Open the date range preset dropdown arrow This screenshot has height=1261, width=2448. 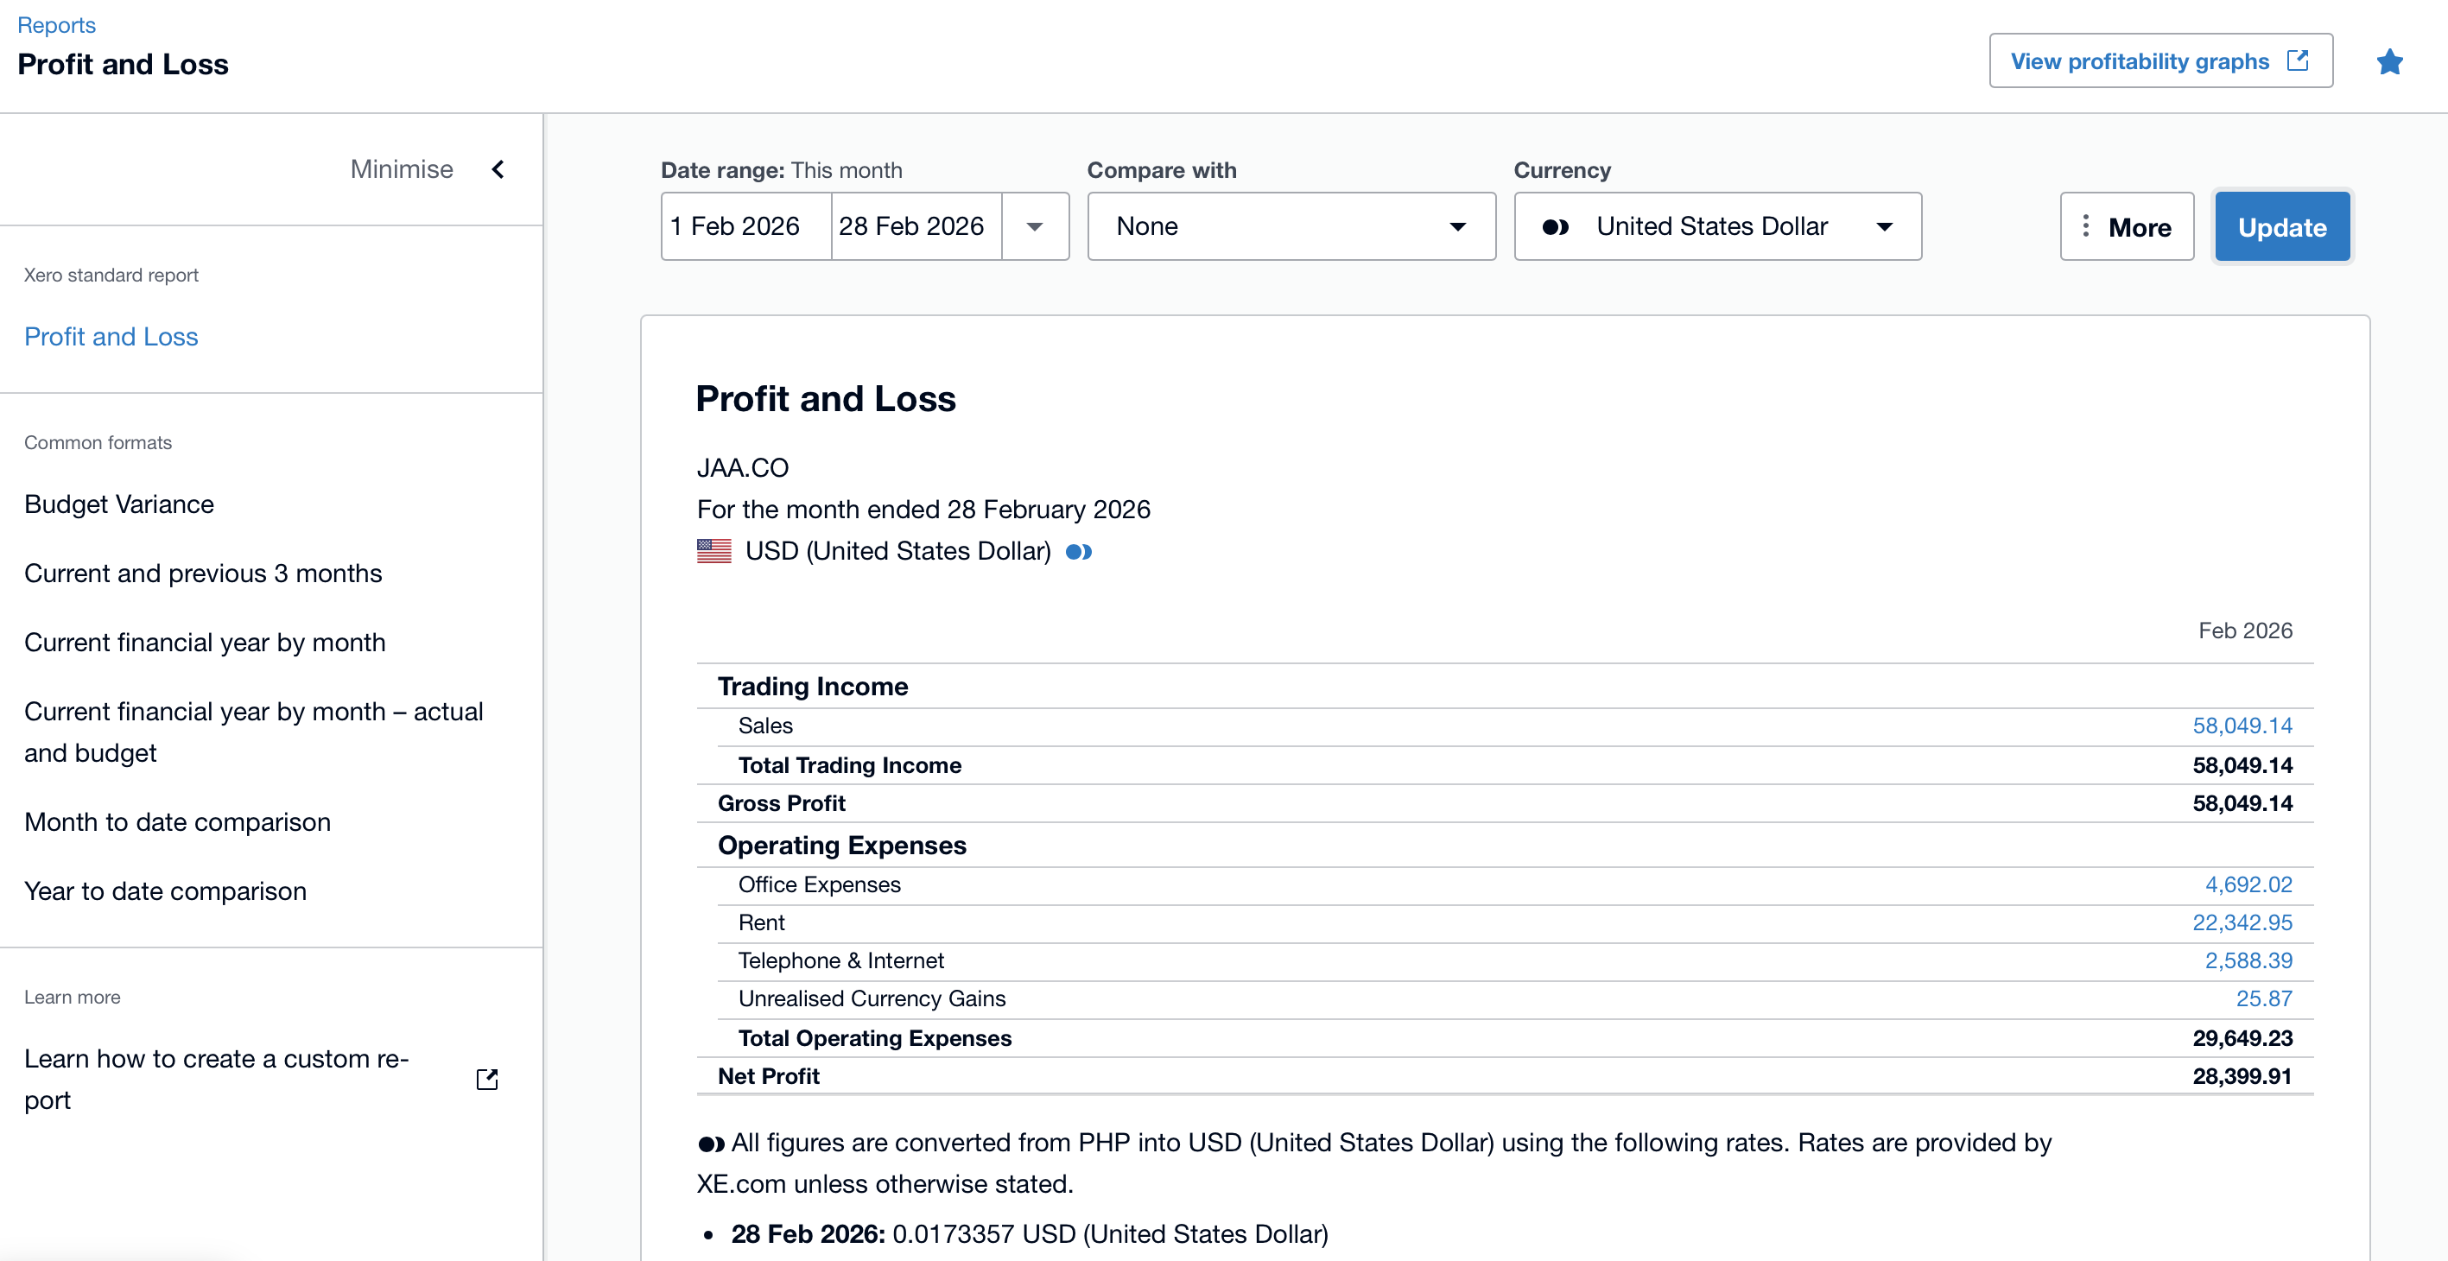tap(1035, 227)
